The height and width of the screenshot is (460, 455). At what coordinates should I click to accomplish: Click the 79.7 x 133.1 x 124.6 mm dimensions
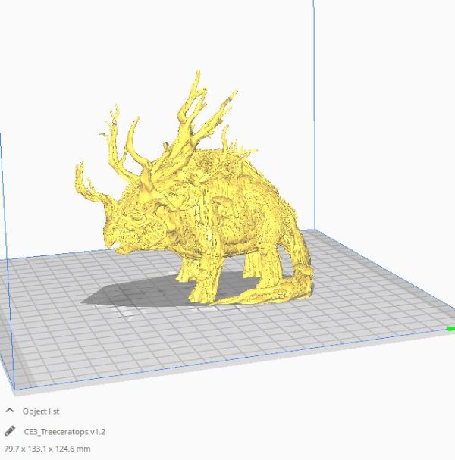(47, 449)
